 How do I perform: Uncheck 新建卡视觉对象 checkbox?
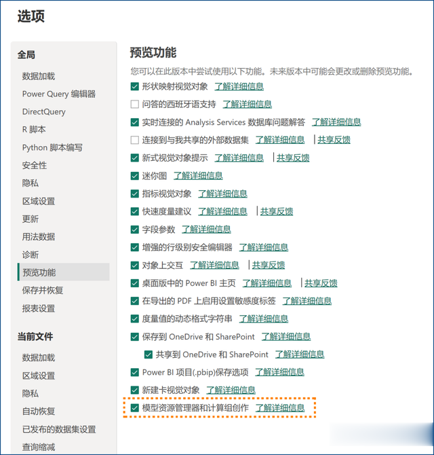135,390
